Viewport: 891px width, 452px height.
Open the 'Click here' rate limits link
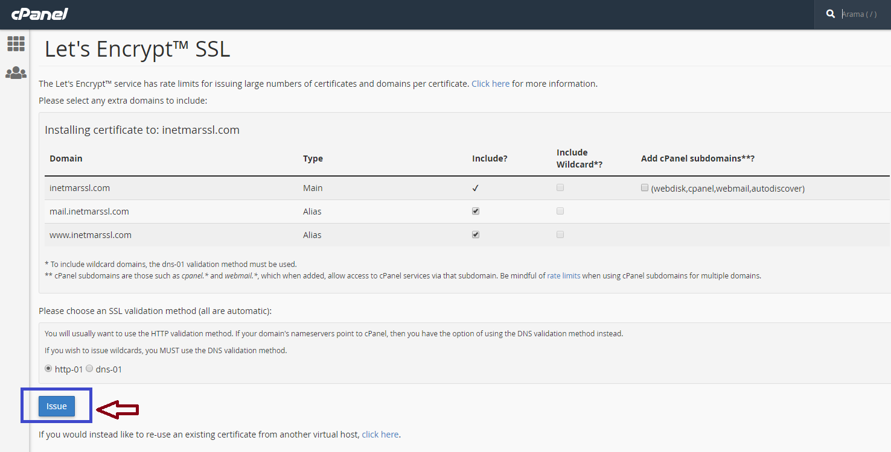491,84
